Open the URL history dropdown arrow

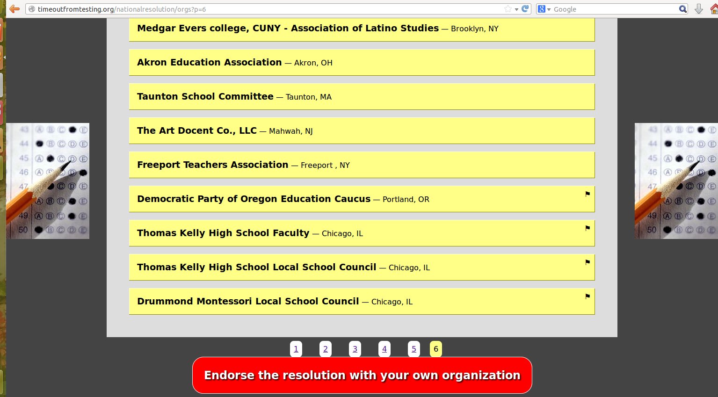pos(516,9)
